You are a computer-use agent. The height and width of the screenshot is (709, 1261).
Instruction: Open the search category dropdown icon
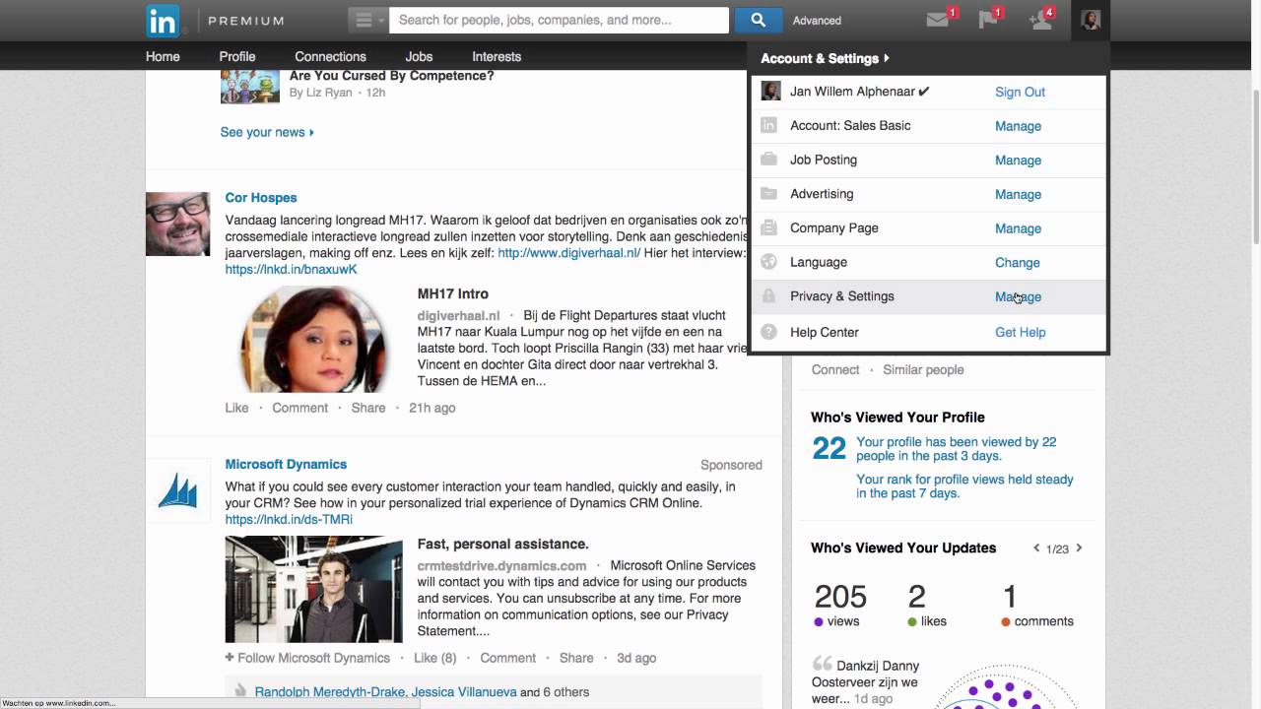(x=368, y=20)
